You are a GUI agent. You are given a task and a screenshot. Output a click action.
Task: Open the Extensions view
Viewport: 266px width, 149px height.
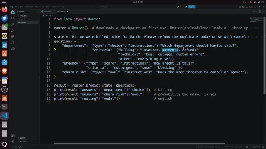[13, 37]
